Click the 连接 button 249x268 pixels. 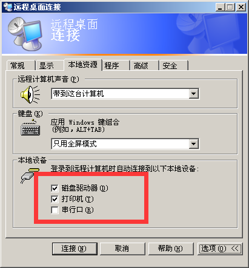pos(75,249)
